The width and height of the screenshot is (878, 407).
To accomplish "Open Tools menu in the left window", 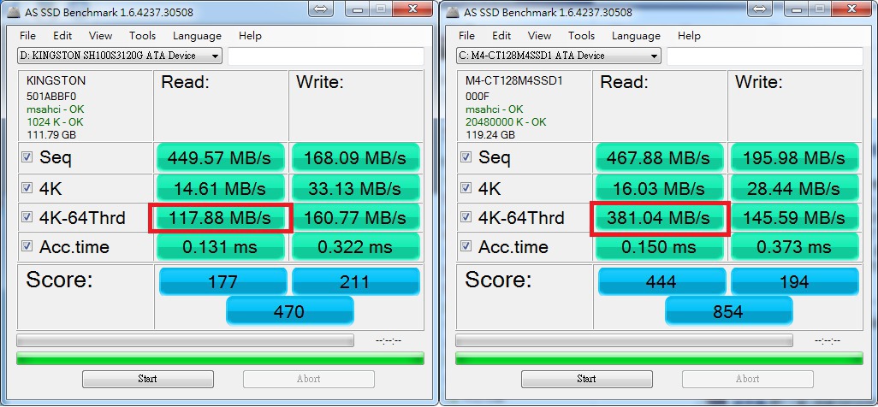I will pos(142,36).
